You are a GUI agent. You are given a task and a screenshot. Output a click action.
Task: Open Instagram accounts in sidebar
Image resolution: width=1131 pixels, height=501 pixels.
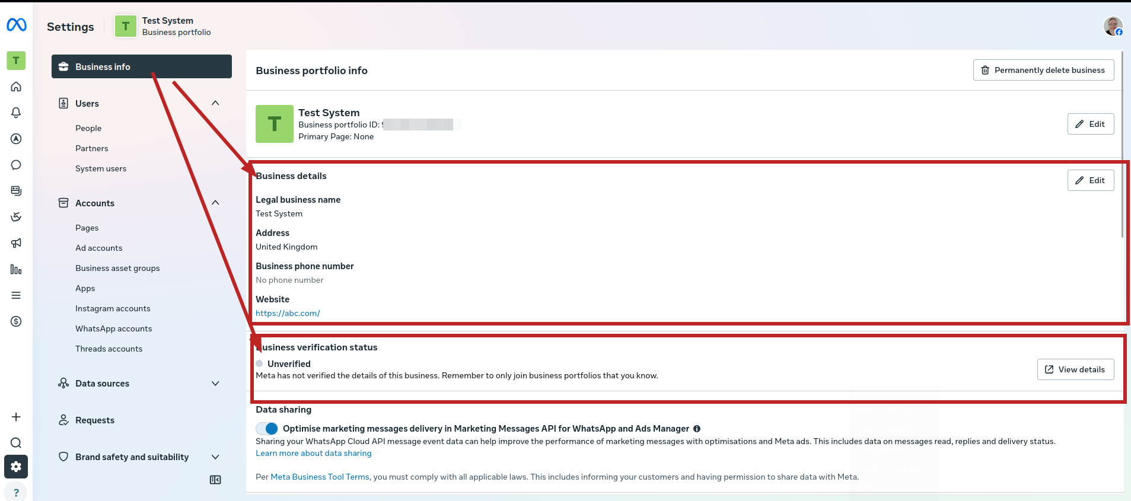pyautogui.click(x=113, y=308)
